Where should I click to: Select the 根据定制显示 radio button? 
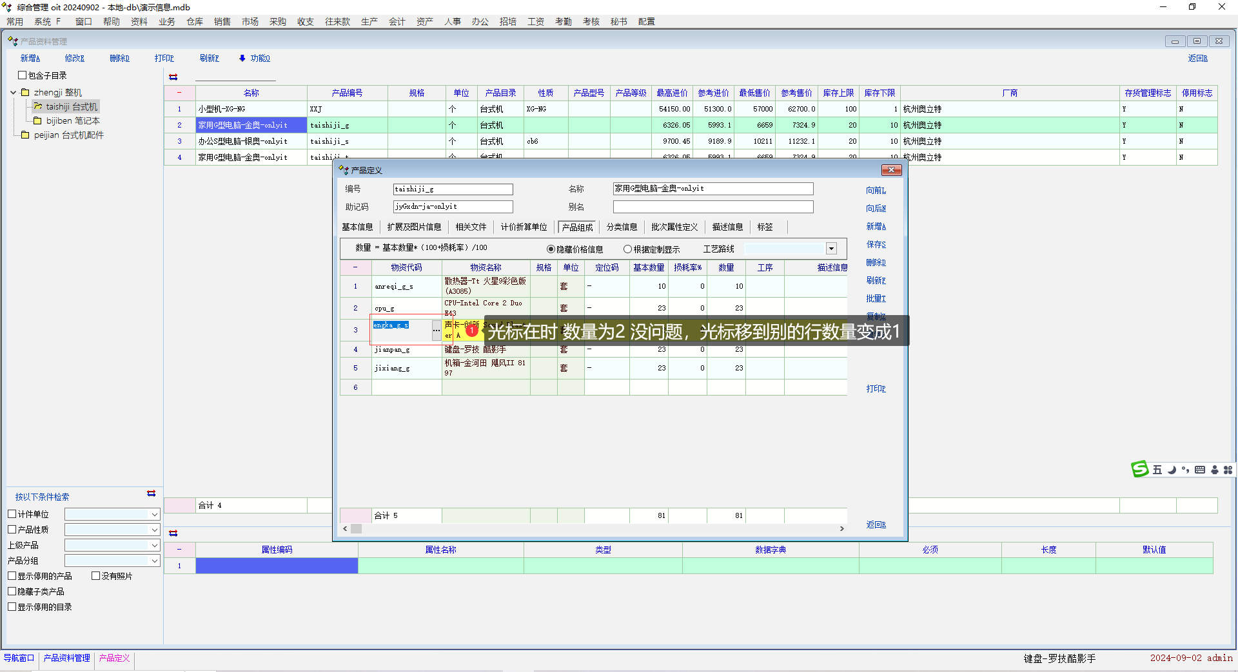coord(627,249)
